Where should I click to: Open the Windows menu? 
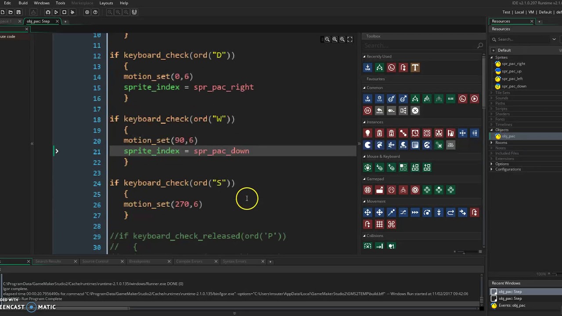(x=42, y=3)
